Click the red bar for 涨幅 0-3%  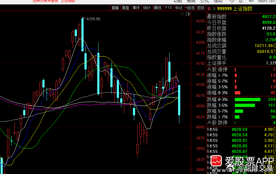(x=238, y=93)
